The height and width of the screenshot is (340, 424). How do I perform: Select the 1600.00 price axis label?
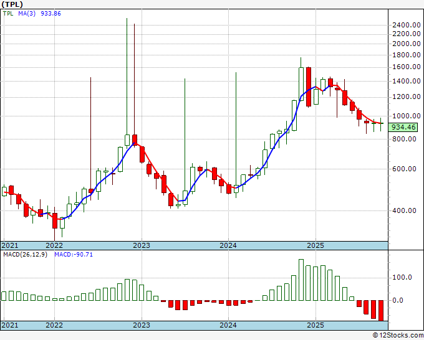407,67
